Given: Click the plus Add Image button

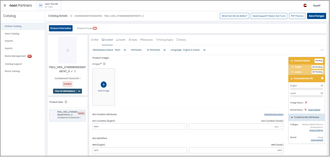Looking at the screenshot, I should click(103, 85).
